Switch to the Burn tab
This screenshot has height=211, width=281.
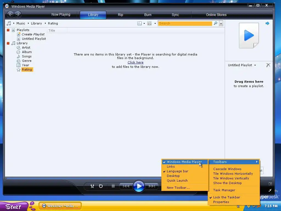(148, 15)
